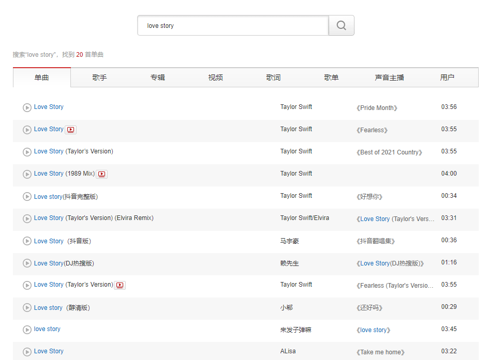Click the magnifier search button
This screenshot has height=360, width=488.
point(342,25)
